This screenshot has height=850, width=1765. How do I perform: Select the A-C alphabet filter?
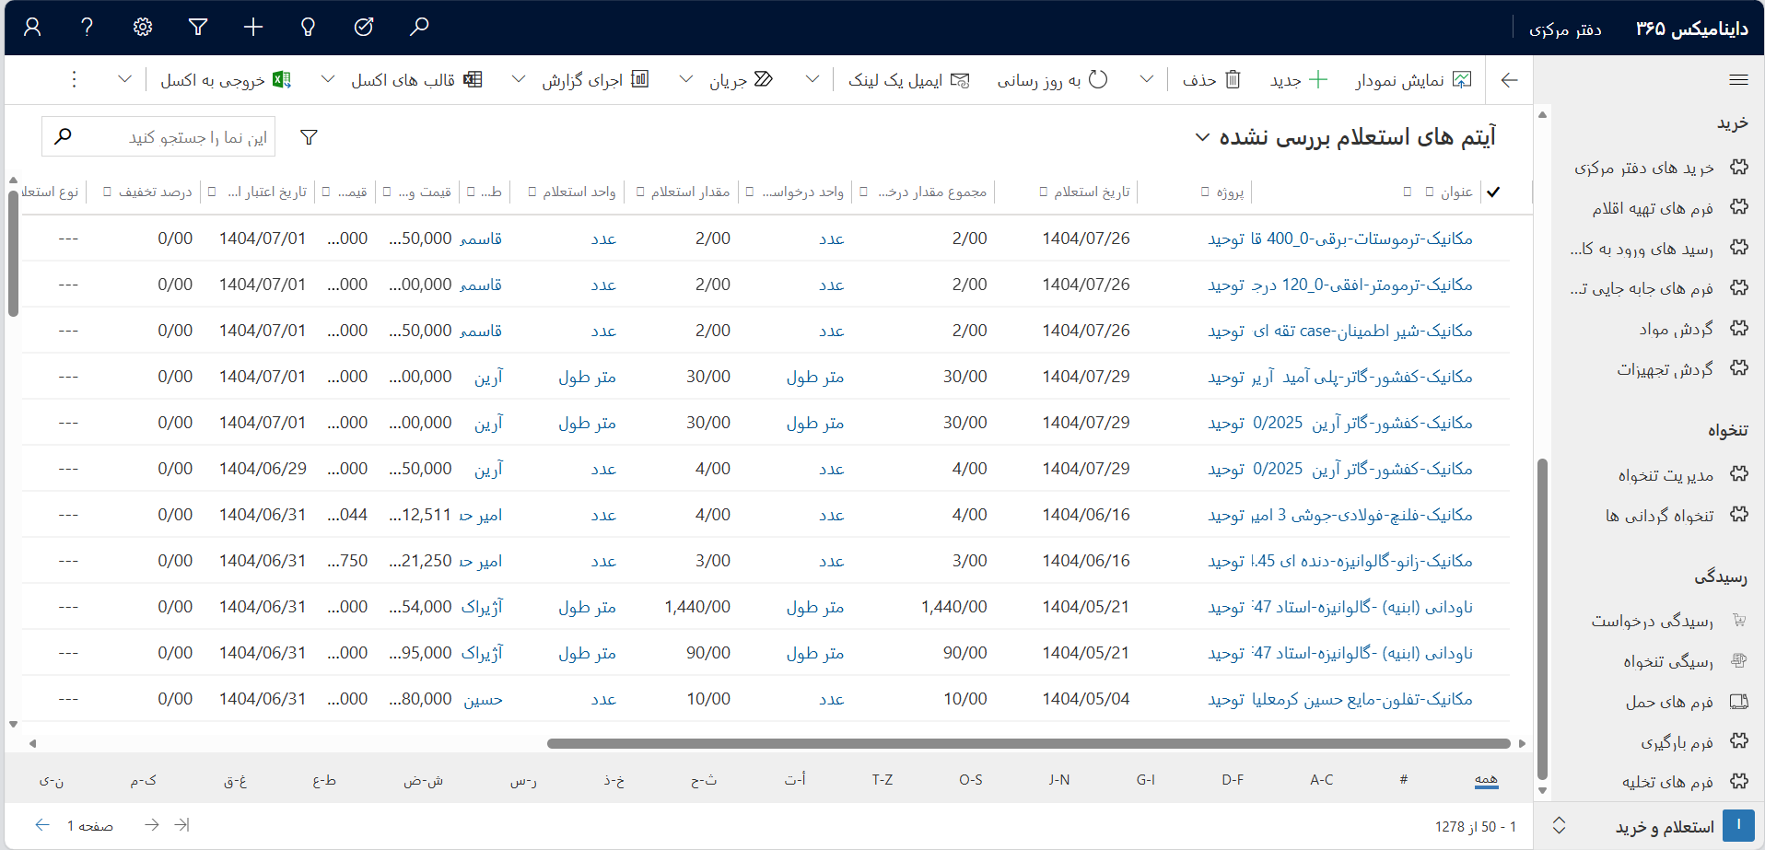tap(1321, 780)
